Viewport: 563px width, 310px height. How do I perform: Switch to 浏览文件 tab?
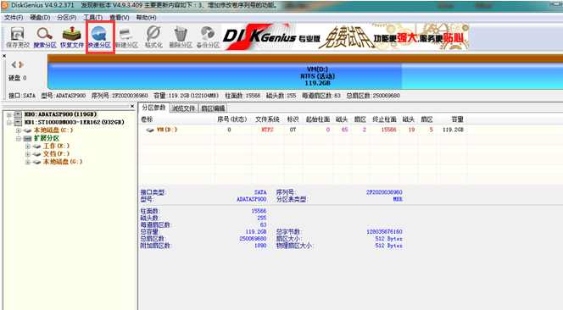pyautogui.click(x=183, y=108)
